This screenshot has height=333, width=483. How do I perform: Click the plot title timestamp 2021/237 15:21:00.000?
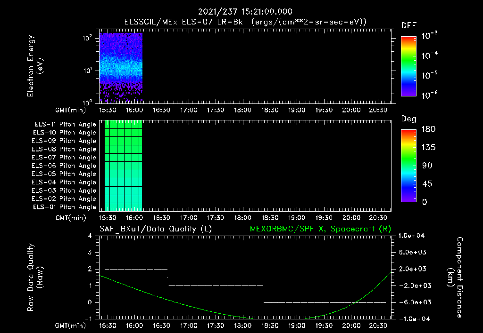pyautogui.click(x=245, y=12)
